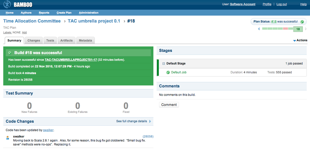Open the Actions dropdown menu
The height and width of the screenshot is (161, 310).
click(x=300, y=40)
